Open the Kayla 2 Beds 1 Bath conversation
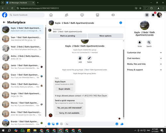Image resolution: width=166 pixels, height=133 pixels. [23, 29]
